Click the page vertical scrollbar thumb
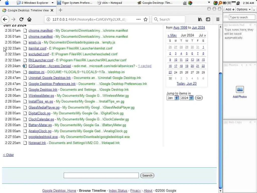257x193 pixels. (x=220, y=130)
